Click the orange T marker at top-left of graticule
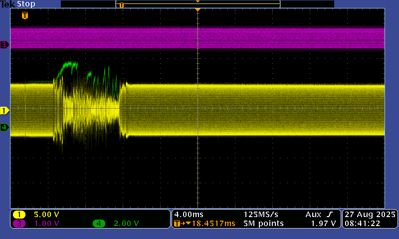 pyautogui.click(x=24, y=15)
